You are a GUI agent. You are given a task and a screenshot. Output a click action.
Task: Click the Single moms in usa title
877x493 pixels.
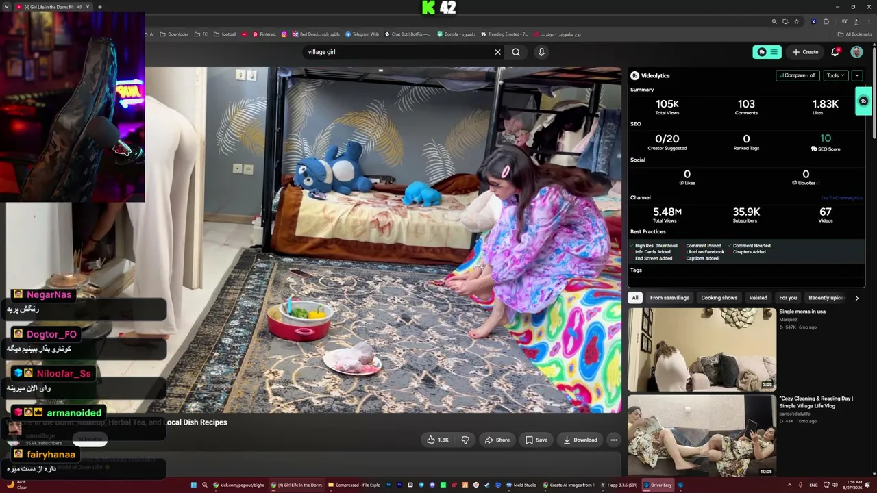pos(802,312)
